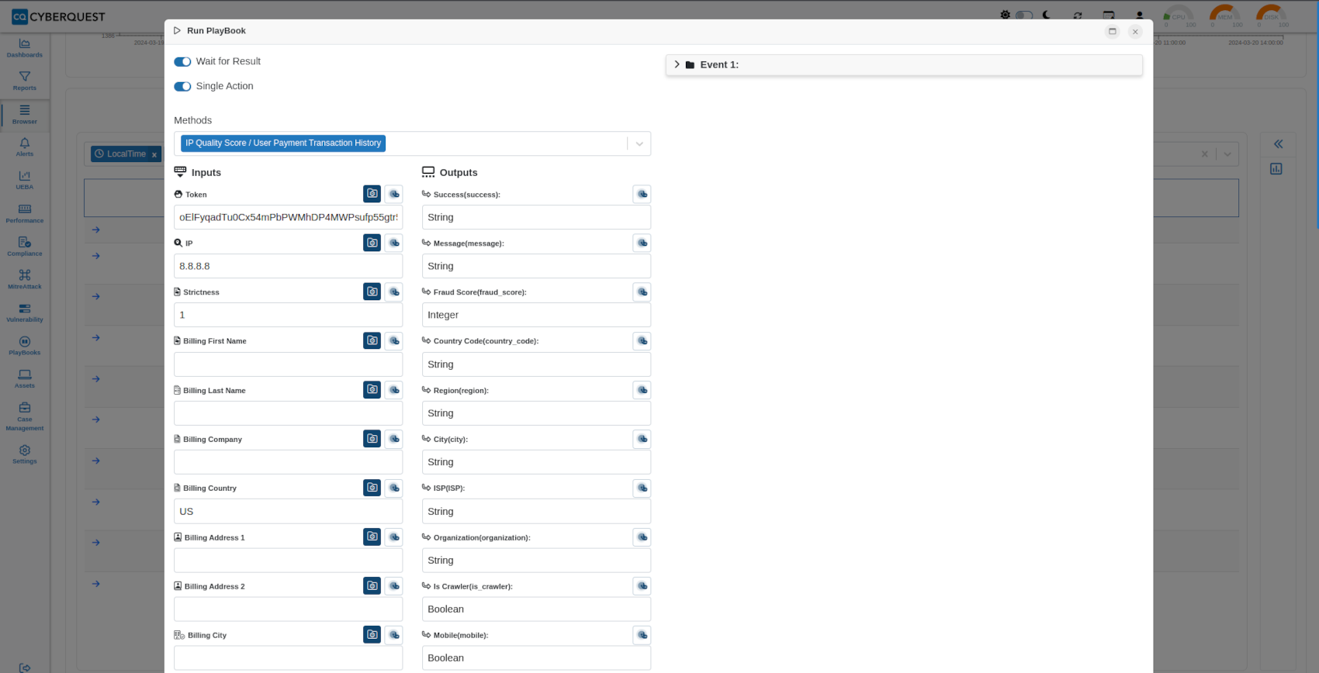Click the Region output cloud icon

click(x=642, y=390)
